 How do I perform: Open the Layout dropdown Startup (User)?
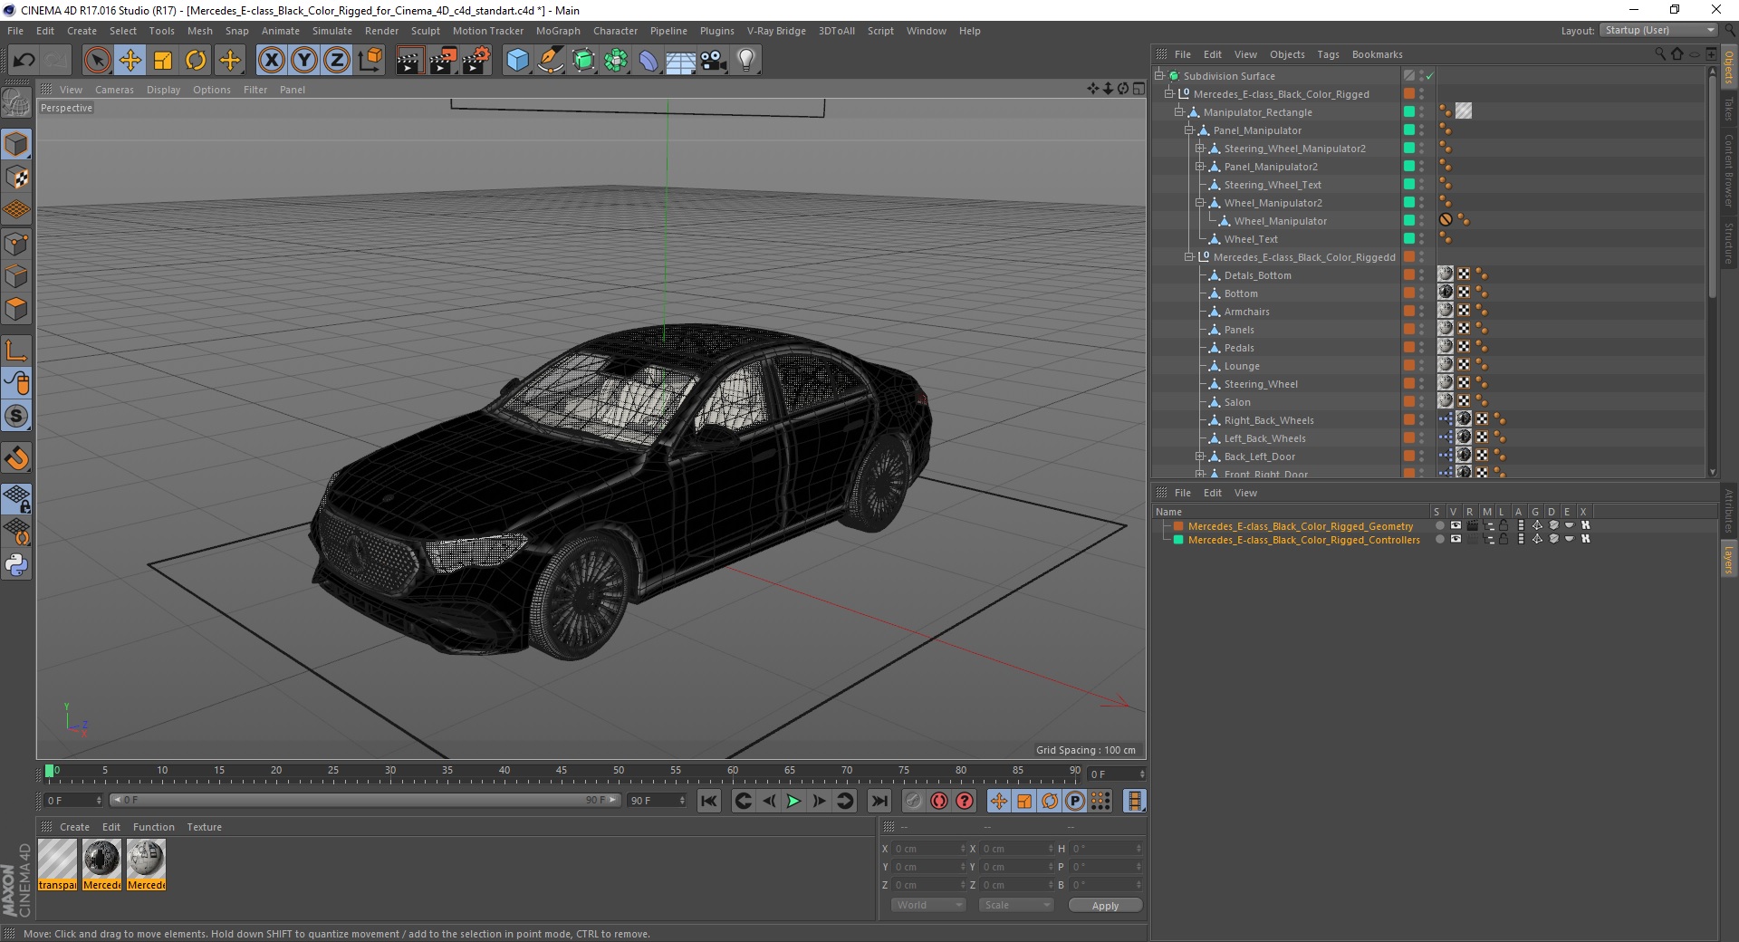1658,30
